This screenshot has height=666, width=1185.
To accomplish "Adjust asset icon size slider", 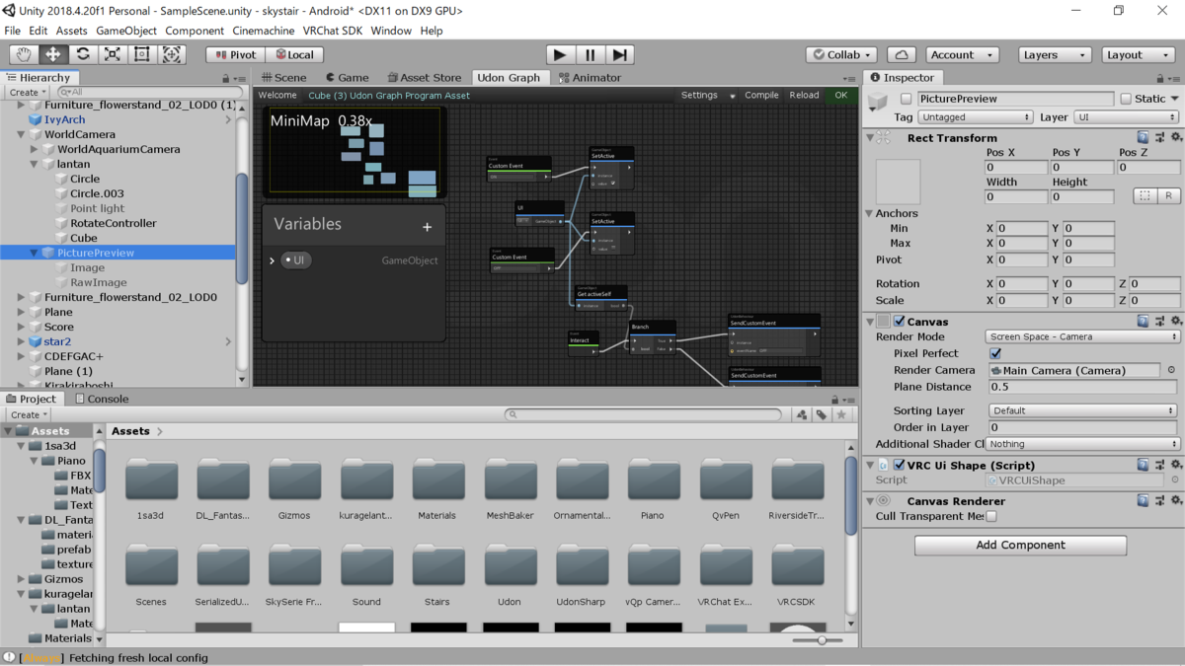I will (x=822, y=640).
